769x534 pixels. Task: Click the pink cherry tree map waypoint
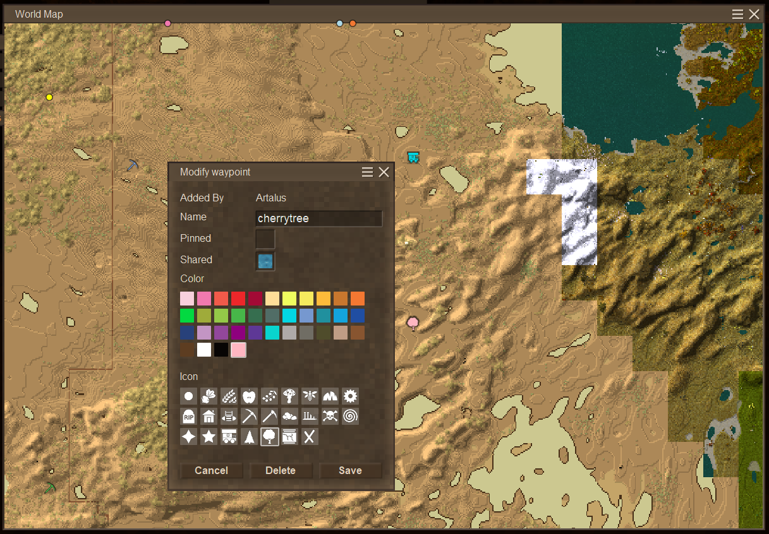pyautogui.click(x=413, y=324)
